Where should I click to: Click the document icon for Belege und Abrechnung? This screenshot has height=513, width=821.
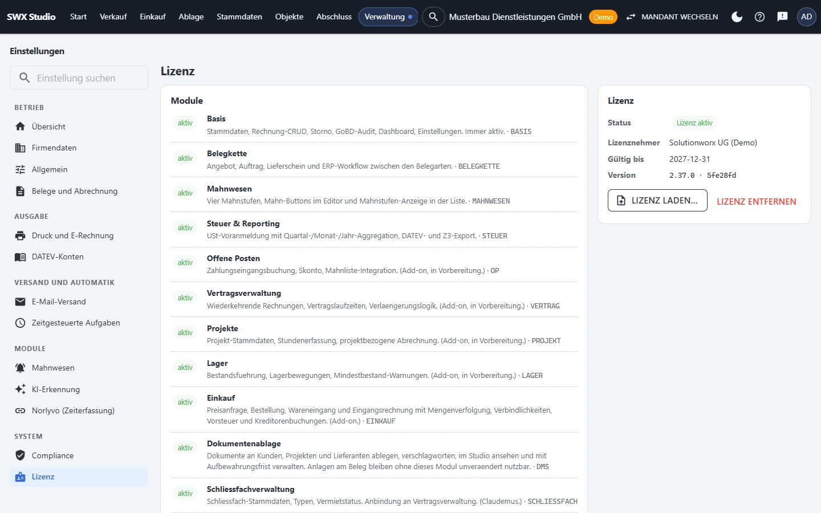21,191
